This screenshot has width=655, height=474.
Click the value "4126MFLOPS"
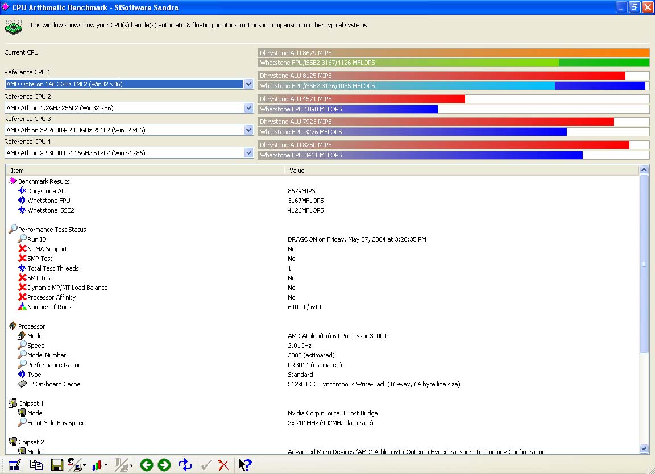pyautogui.click(x=306, y=210)
